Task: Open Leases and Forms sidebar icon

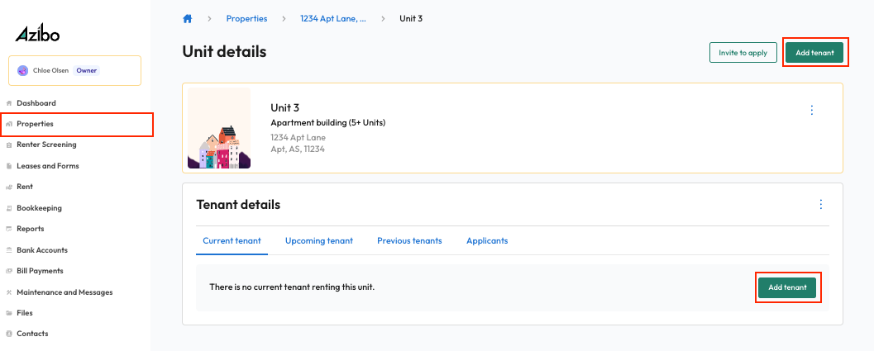Action: [8, 166]
